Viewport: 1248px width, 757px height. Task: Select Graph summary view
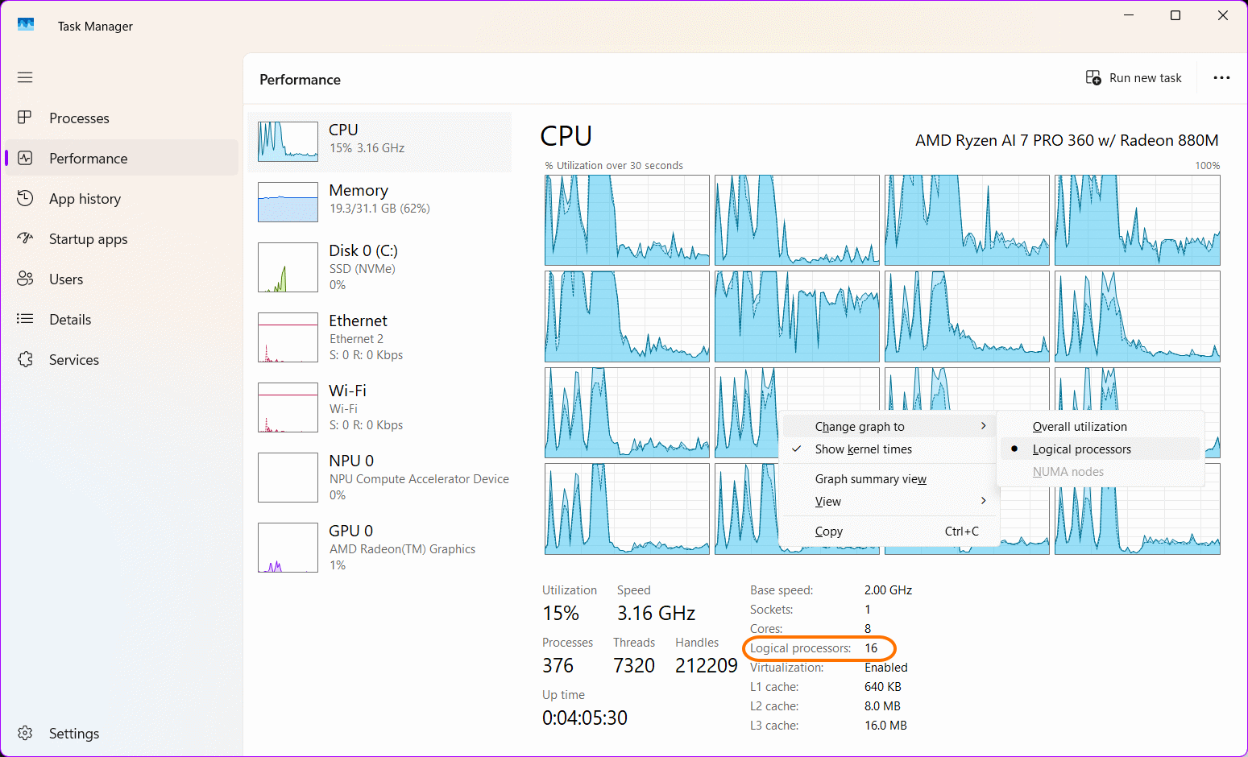tap(870, 478)
